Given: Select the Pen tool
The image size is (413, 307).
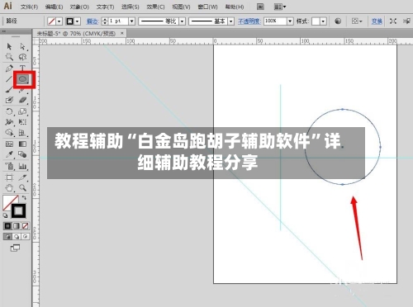Looking at the screenshot, I should point(9,68).
